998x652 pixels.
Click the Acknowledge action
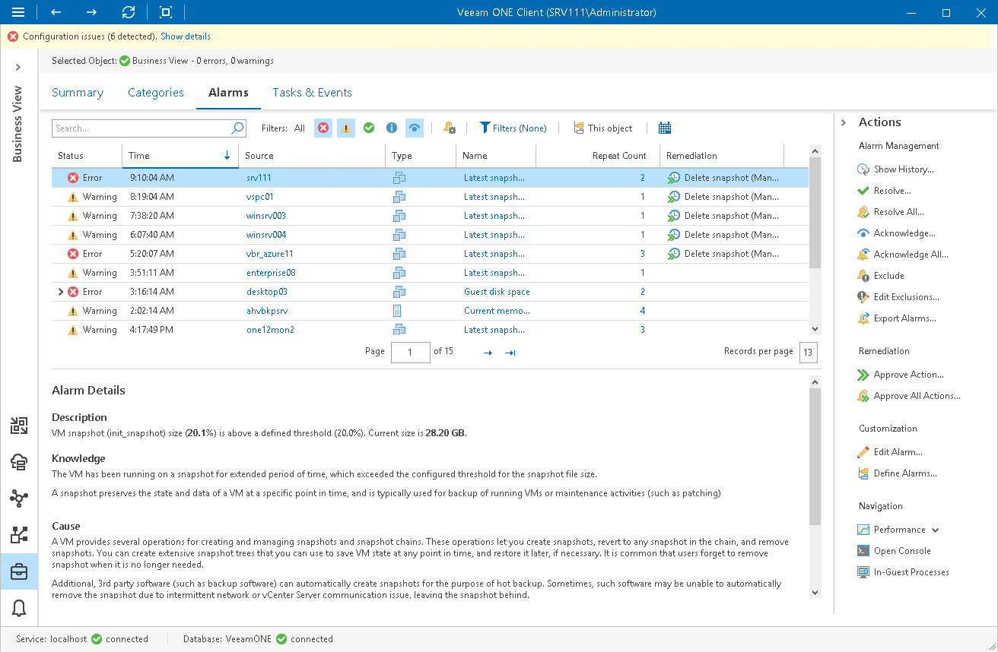[x=896, y=233]
